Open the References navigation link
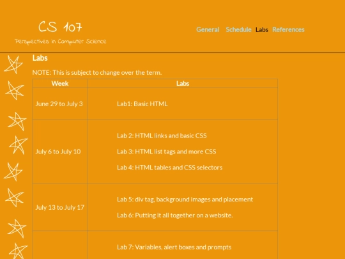The height and width of the screenshot is (259, 345). pyautogui.click(x=288, y=29)
